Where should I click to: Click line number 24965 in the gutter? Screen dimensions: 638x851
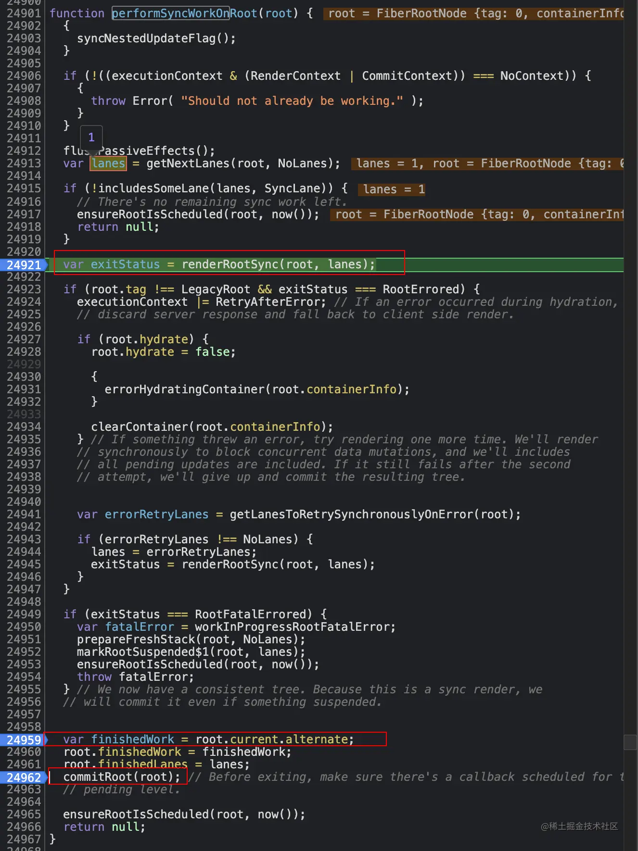(24, 814)
